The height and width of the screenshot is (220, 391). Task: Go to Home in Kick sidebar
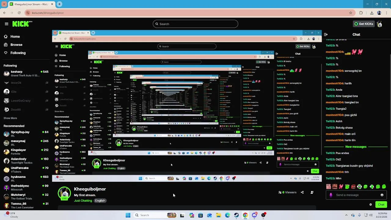15,36
